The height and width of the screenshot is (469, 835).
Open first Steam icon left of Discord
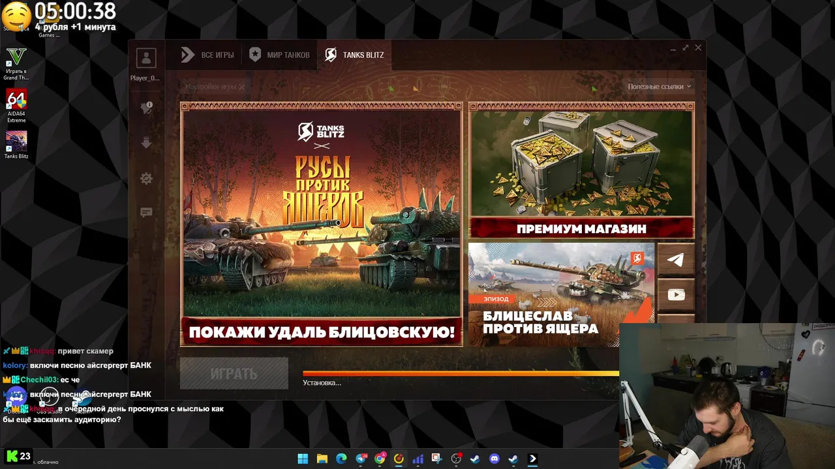(x=475, y=459)
